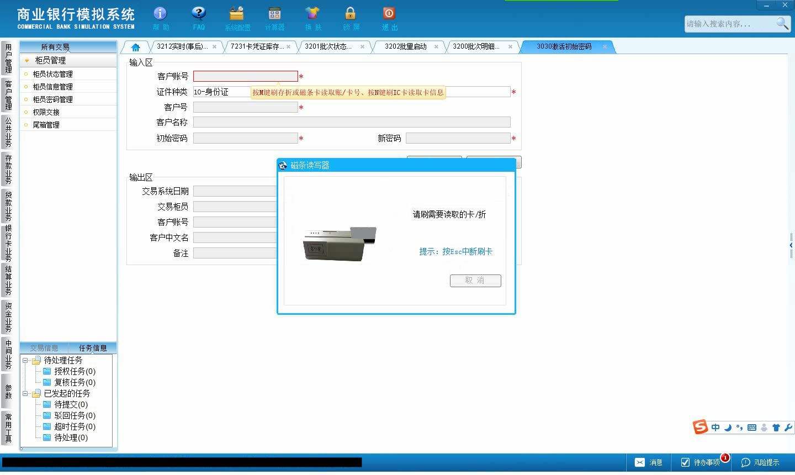
Task: Switch to the 交易信息 panel tab
Action: pos(44,348)
